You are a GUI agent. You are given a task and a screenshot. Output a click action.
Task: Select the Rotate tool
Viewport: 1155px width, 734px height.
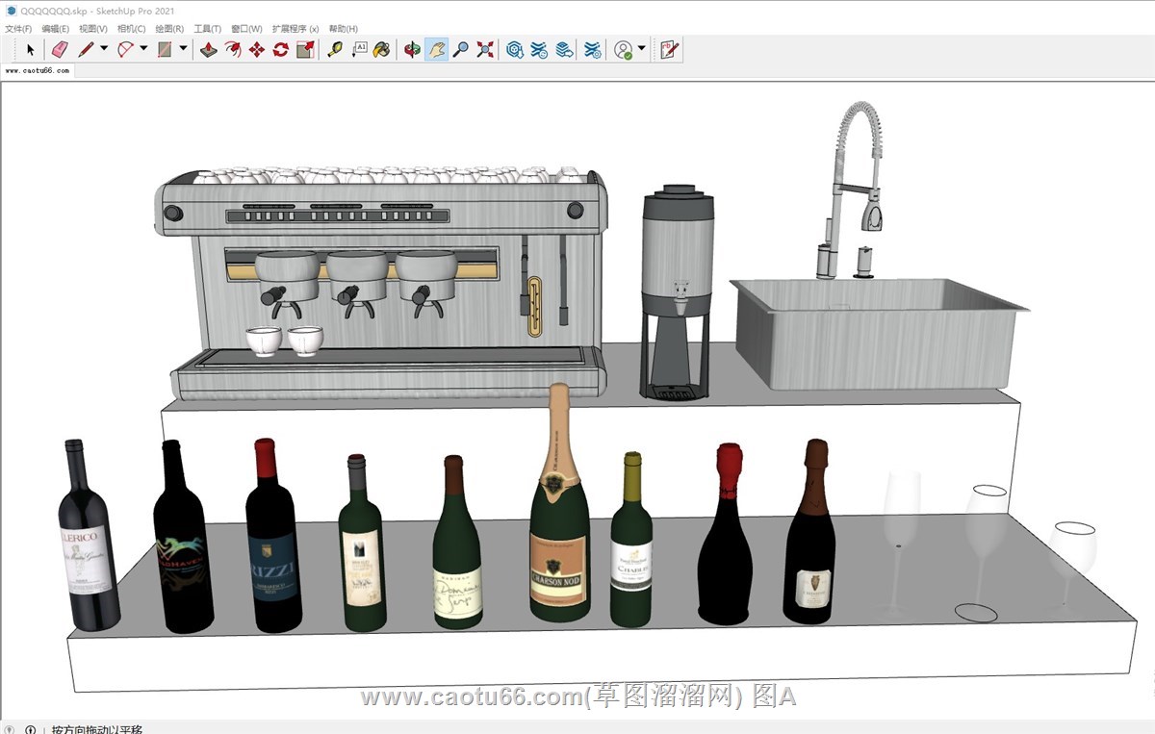[x=280, y=50]
